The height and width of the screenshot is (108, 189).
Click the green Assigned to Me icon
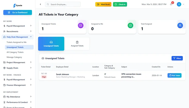click(130, 25)
